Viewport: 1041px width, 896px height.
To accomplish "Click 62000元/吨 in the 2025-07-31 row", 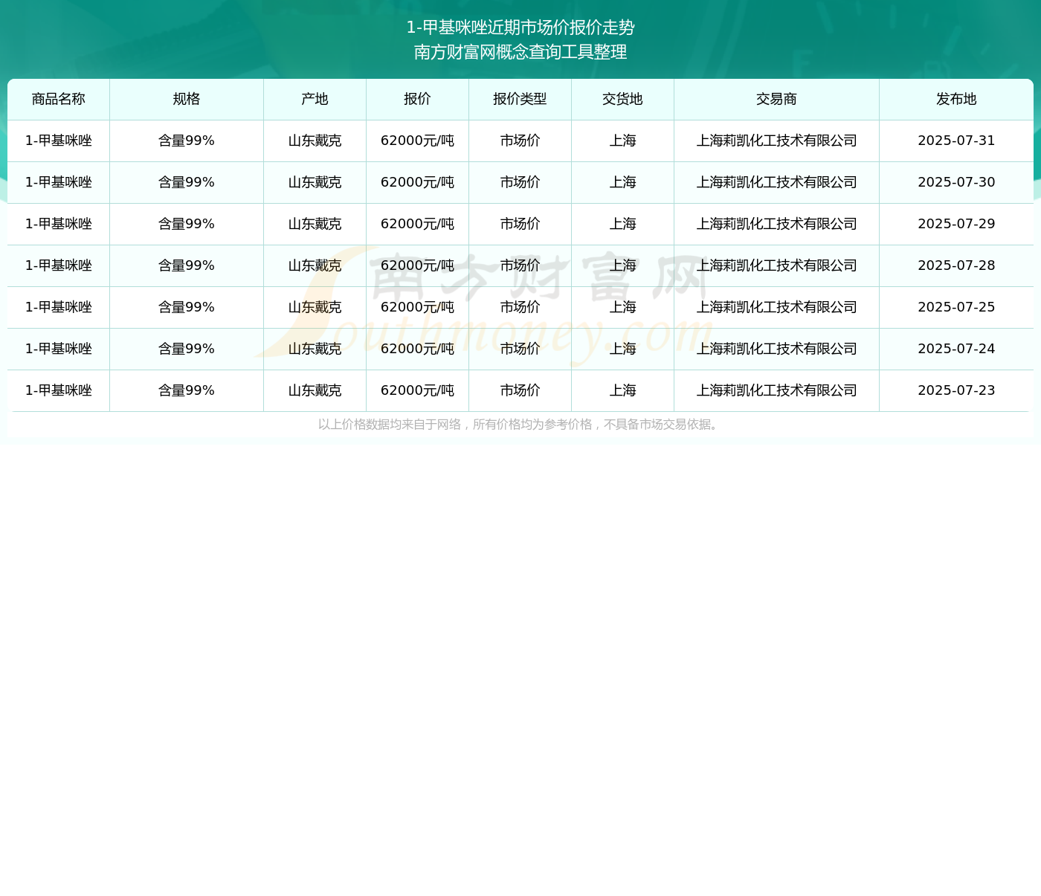I will pos(417,141).
